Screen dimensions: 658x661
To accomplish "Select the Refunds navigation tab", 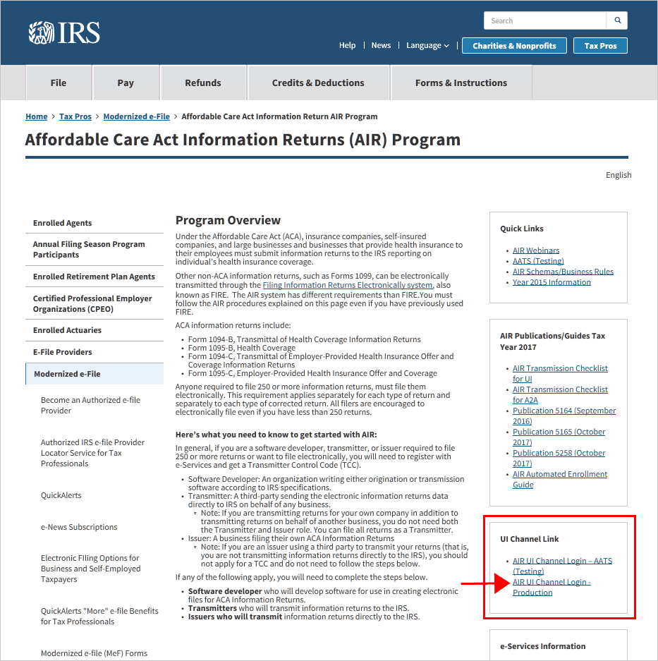I will [203, 83].
